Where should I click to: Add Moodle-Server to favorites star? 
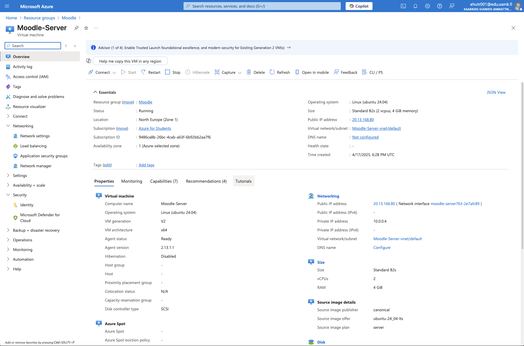coord(86,28)
